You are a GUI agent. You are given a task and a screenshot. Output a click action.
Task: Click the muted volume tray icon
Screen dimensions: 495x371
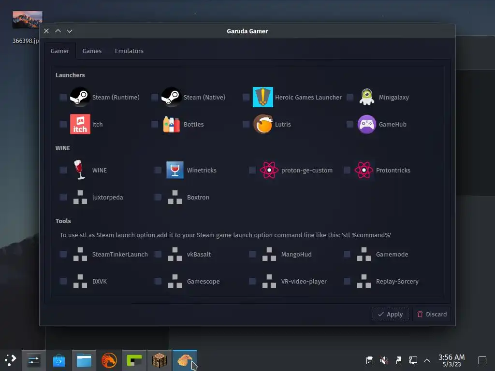384,360
